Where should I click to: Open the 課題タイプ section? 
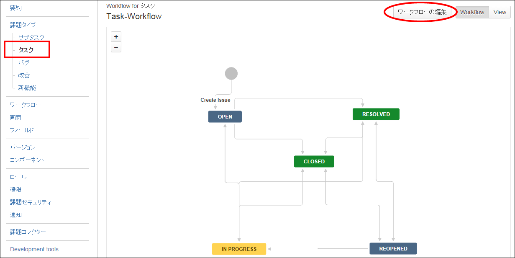(23, 25)
